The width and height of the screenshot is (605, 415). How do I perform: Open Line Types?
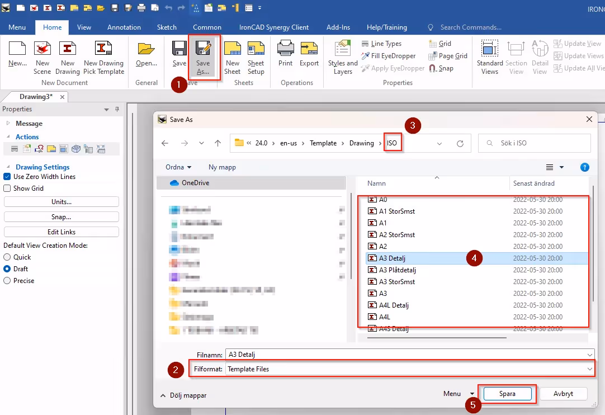[381, 44]
